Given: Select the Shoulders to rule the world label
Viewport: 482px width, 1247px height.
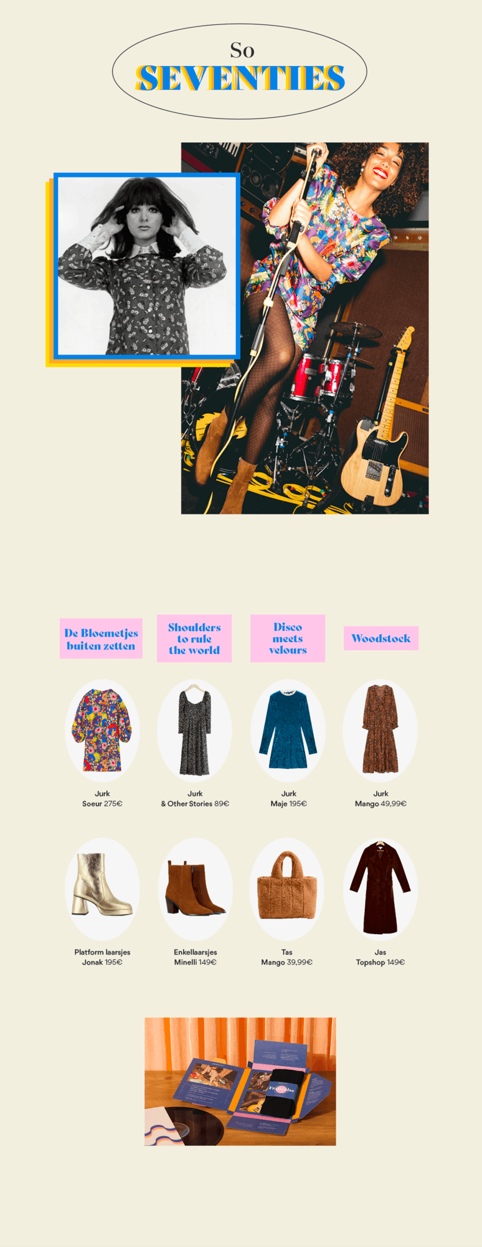Looking at the screenshot, I should (194, 638).
